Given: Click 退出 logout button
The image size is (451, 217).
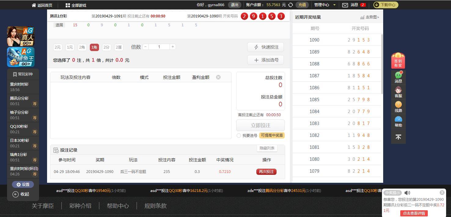Looking at the screenshot, I should tap(234, 5).
